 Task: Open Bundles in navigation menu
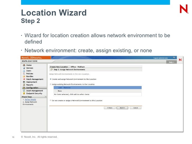[x=30, y=76]
